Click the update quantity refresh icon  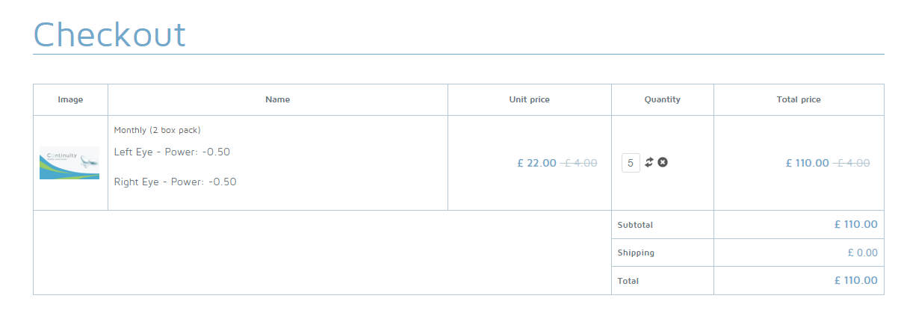[x=649, y=162]
